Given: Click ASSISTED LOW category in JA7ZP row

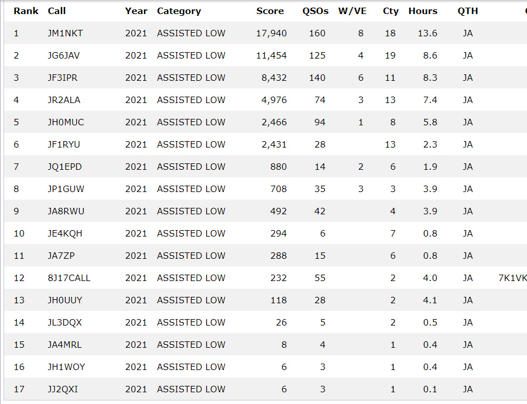Looking at the screenshot, I should 191,256.
